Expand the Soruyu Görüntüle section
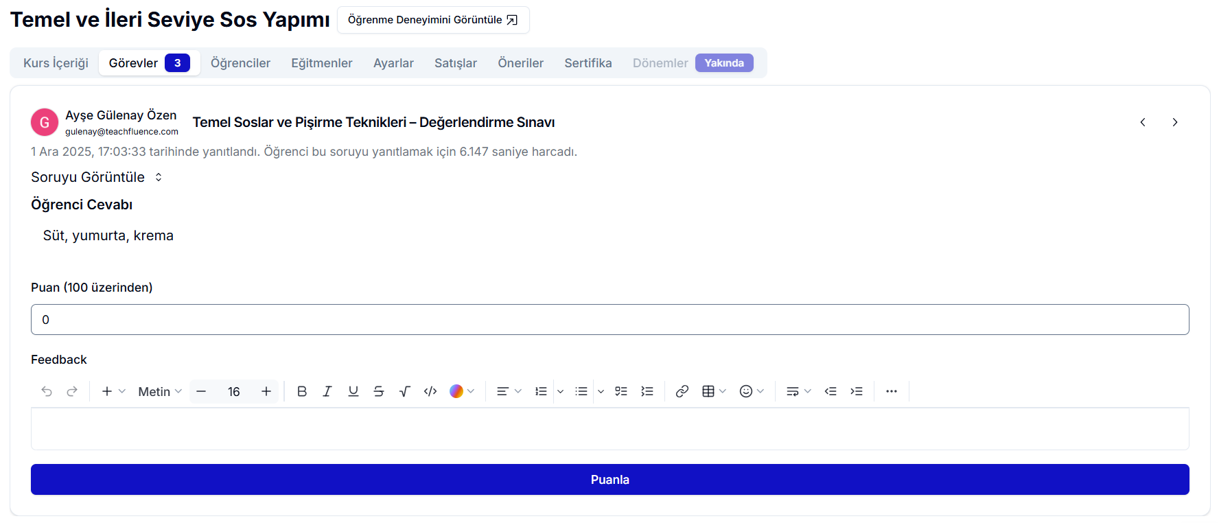 pyautogui.click(x=97, y=177)
